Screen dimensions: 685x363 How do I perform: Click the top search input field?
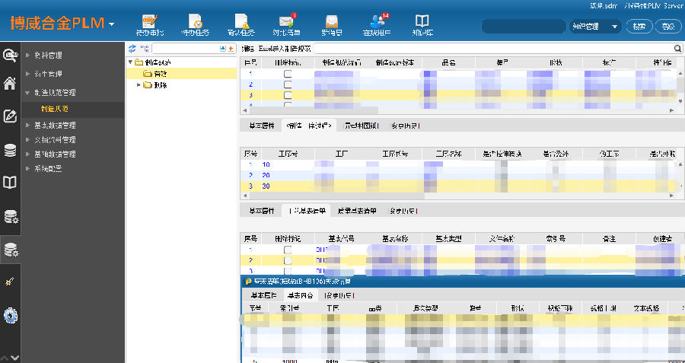coord(524,26)
